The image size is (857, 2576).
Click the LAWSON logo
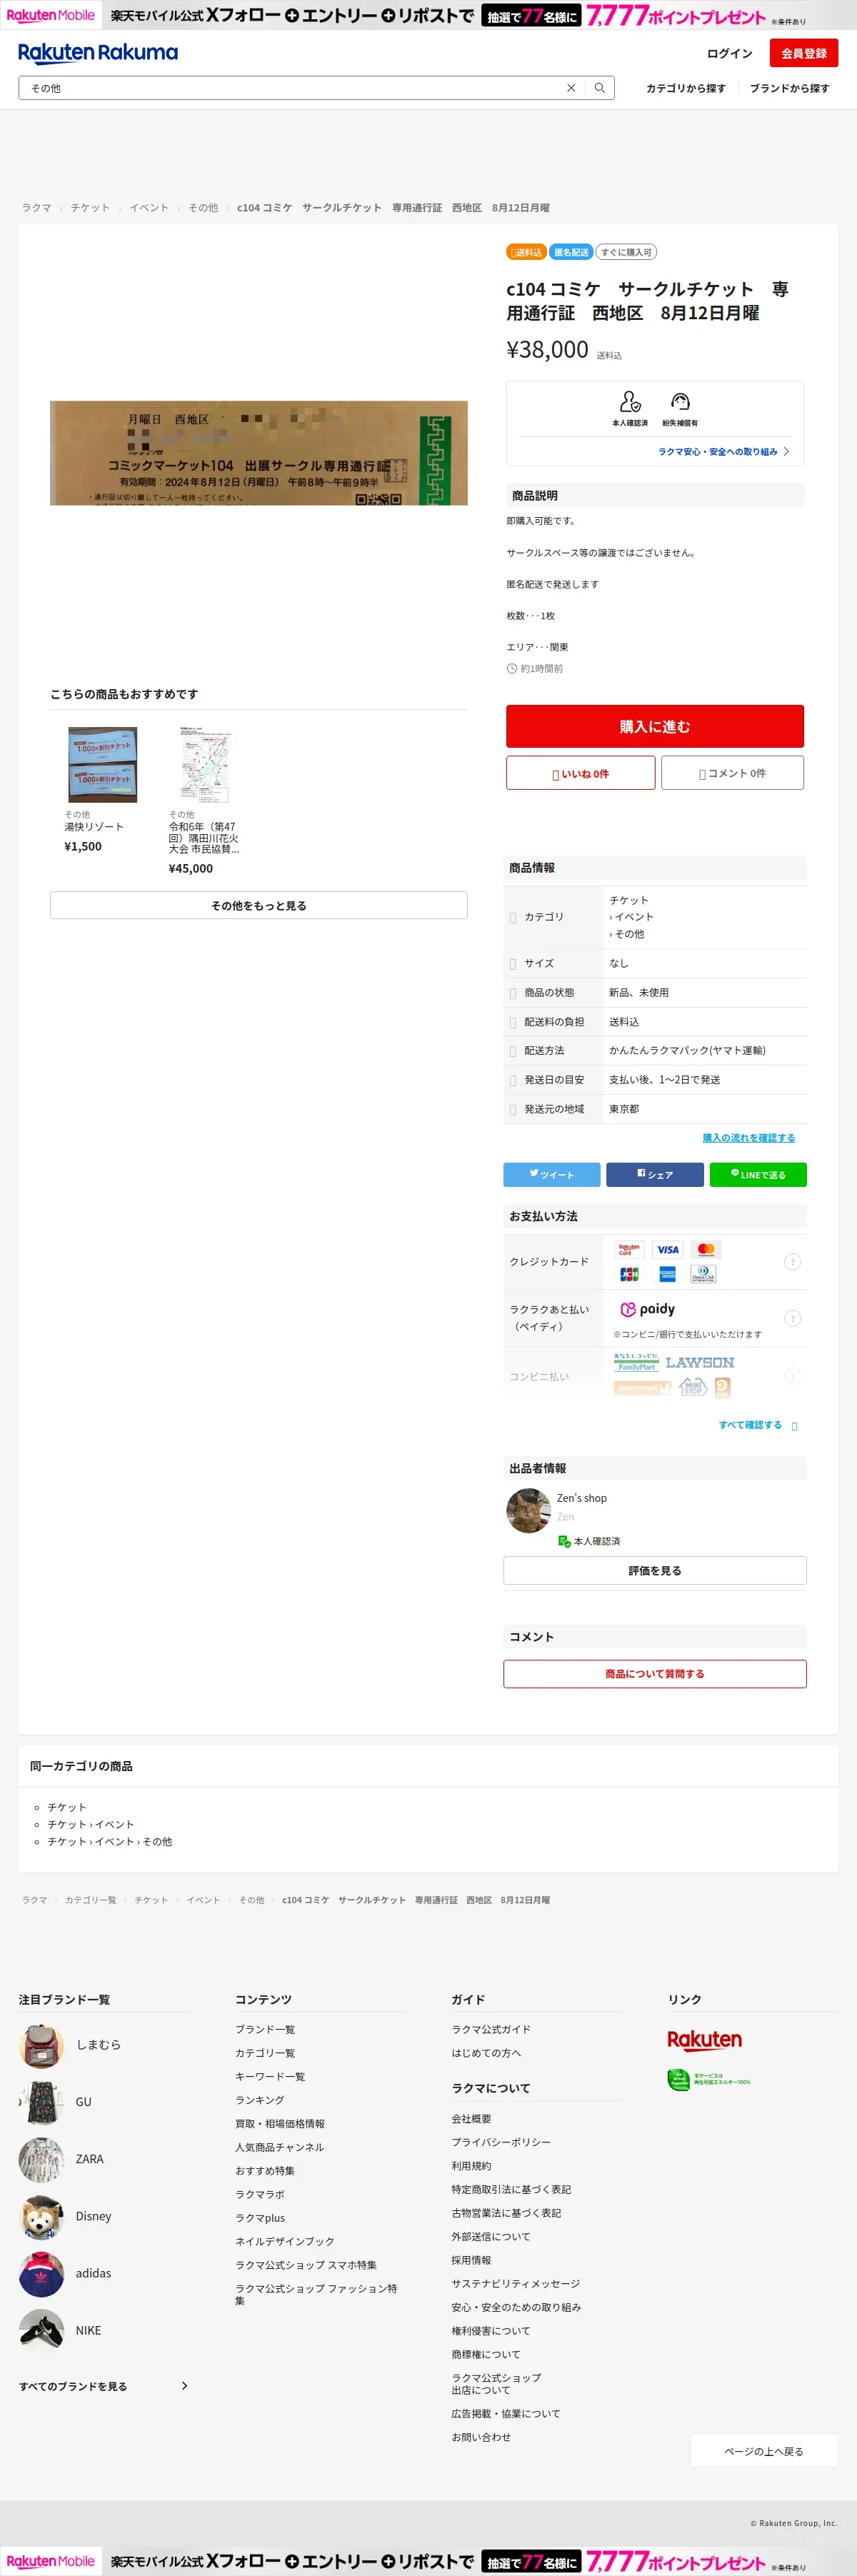(700, 1362)
